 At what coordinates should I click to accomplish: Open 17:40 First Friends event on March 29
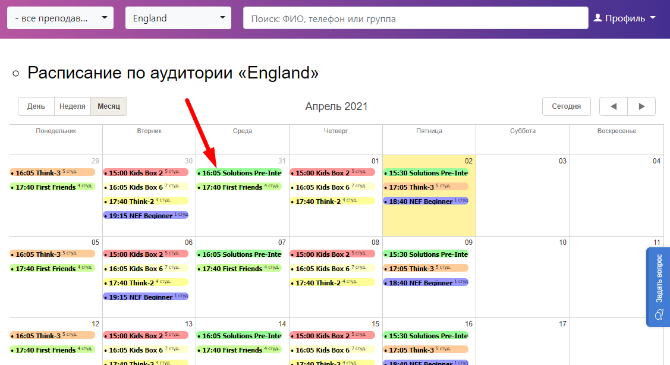(x=52, y=187)
